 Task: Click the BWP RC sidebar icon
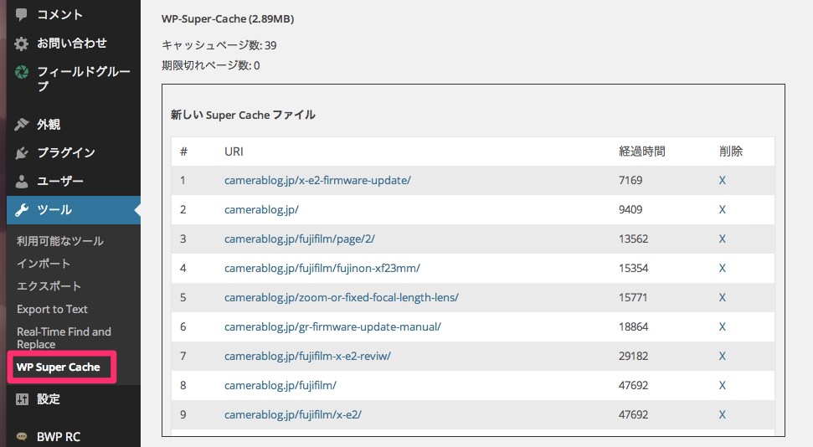[22, 437]
